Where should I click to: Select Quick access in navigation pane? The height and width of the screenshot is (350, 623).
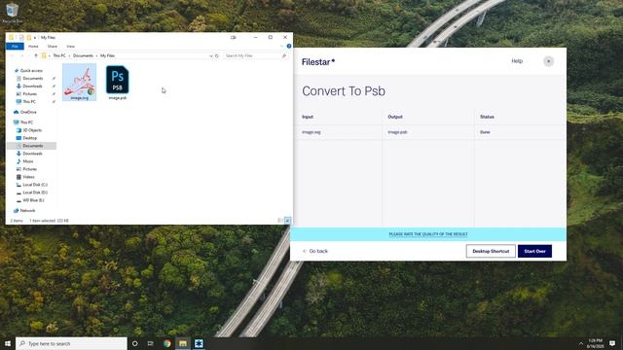[31, 71]
